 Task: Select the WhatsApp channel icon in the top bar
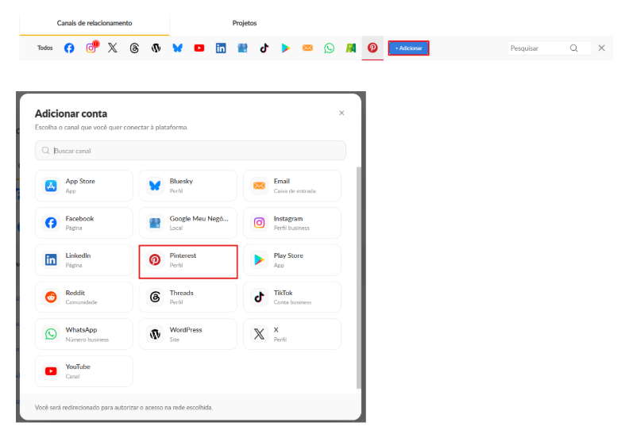point(329,48)
